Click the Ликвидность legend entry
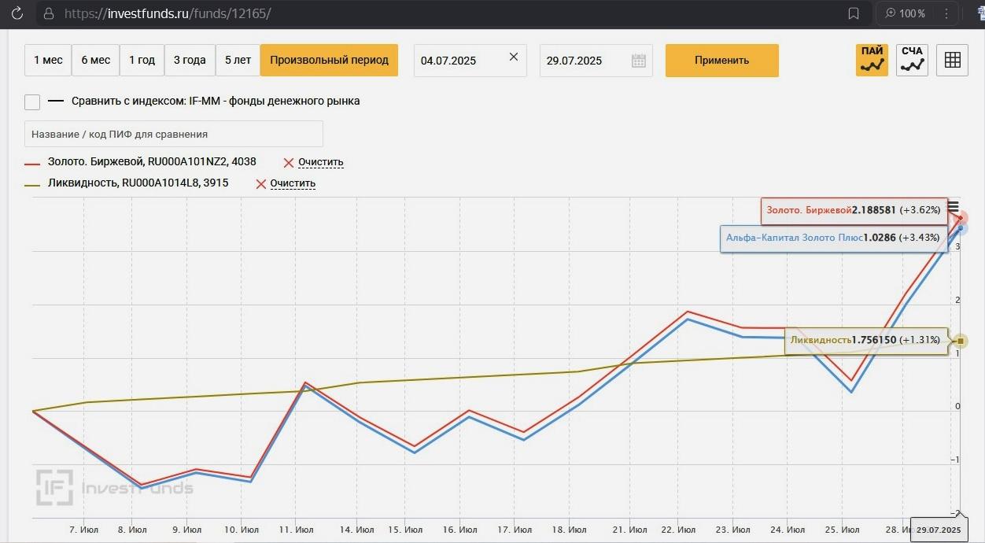 coord(138,183)
